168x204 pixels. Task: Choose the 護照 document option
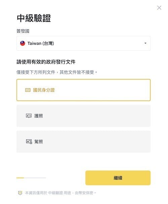coord(83,116)
